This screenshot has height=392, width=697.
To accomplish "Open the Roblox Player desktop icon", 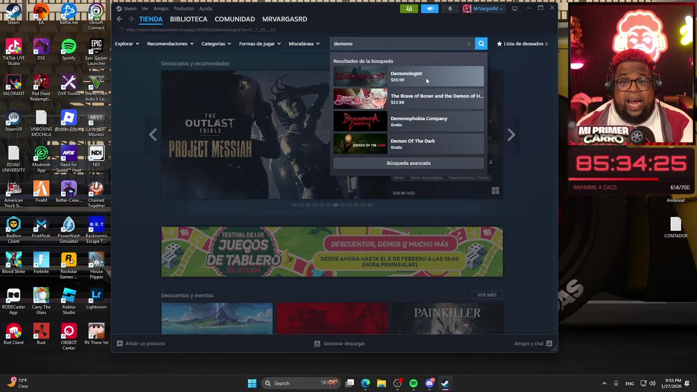I will coord(69,121).
